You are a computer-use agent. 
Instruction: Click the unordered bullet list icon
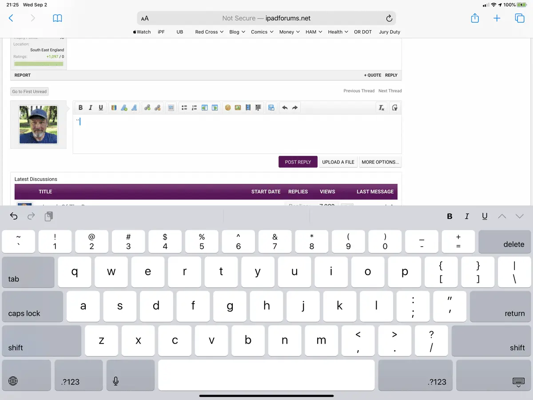point(184,108)
